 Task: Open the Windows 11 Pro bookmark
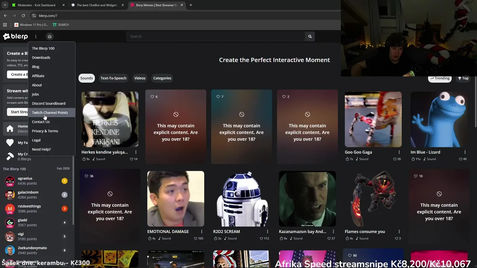pyautogui.click(x=31, y=25)
